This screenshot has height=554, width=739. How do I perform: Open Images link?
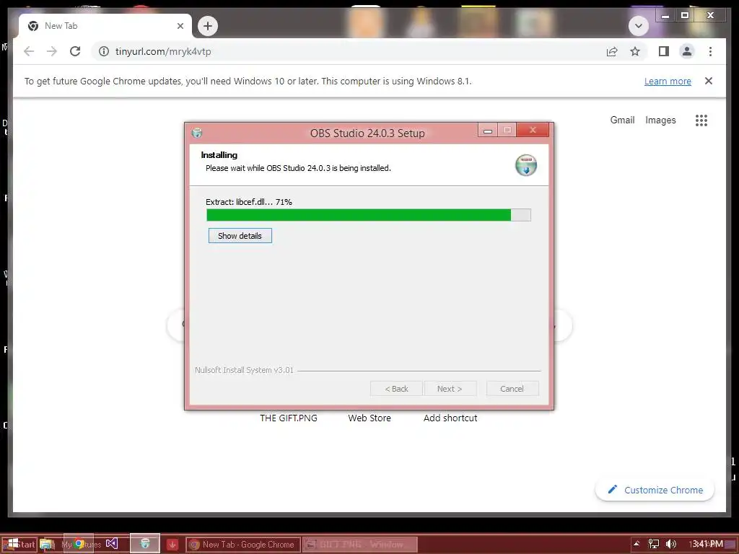[x=660, y=120]
